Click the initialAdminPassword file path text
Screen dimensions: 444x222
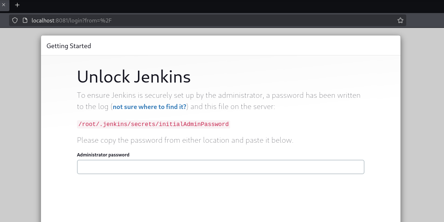pyautogui.click(x=154, y=124)
